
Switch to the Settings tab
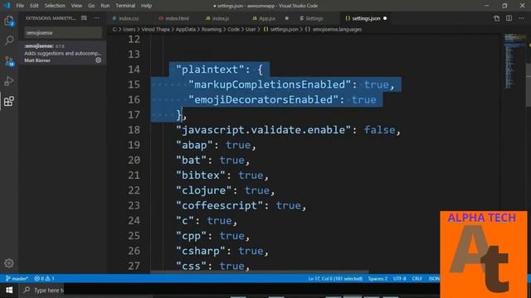[314, 18]
